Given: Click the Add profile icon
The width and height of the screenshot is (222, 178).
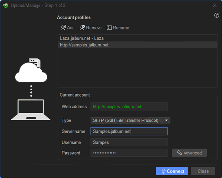Looking at the screenshot, I should pyautogui.click(x=63, y=28).
